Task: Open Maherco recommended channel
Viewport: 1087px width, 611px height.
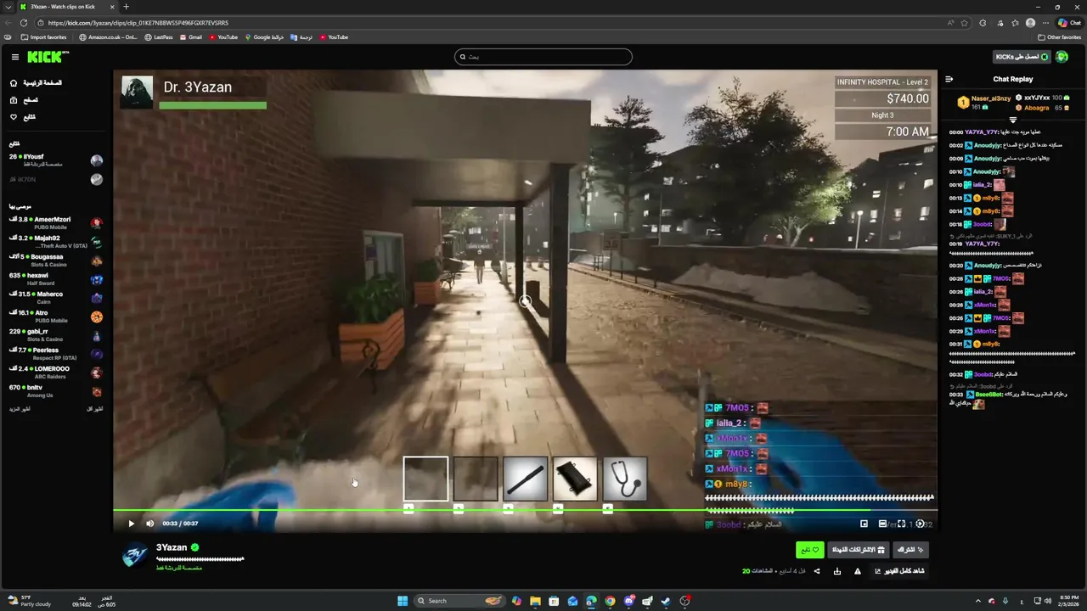Action: tap(55, 297)
